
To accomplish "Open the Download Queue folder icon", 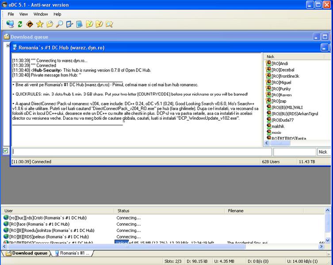I will point(50,24).
